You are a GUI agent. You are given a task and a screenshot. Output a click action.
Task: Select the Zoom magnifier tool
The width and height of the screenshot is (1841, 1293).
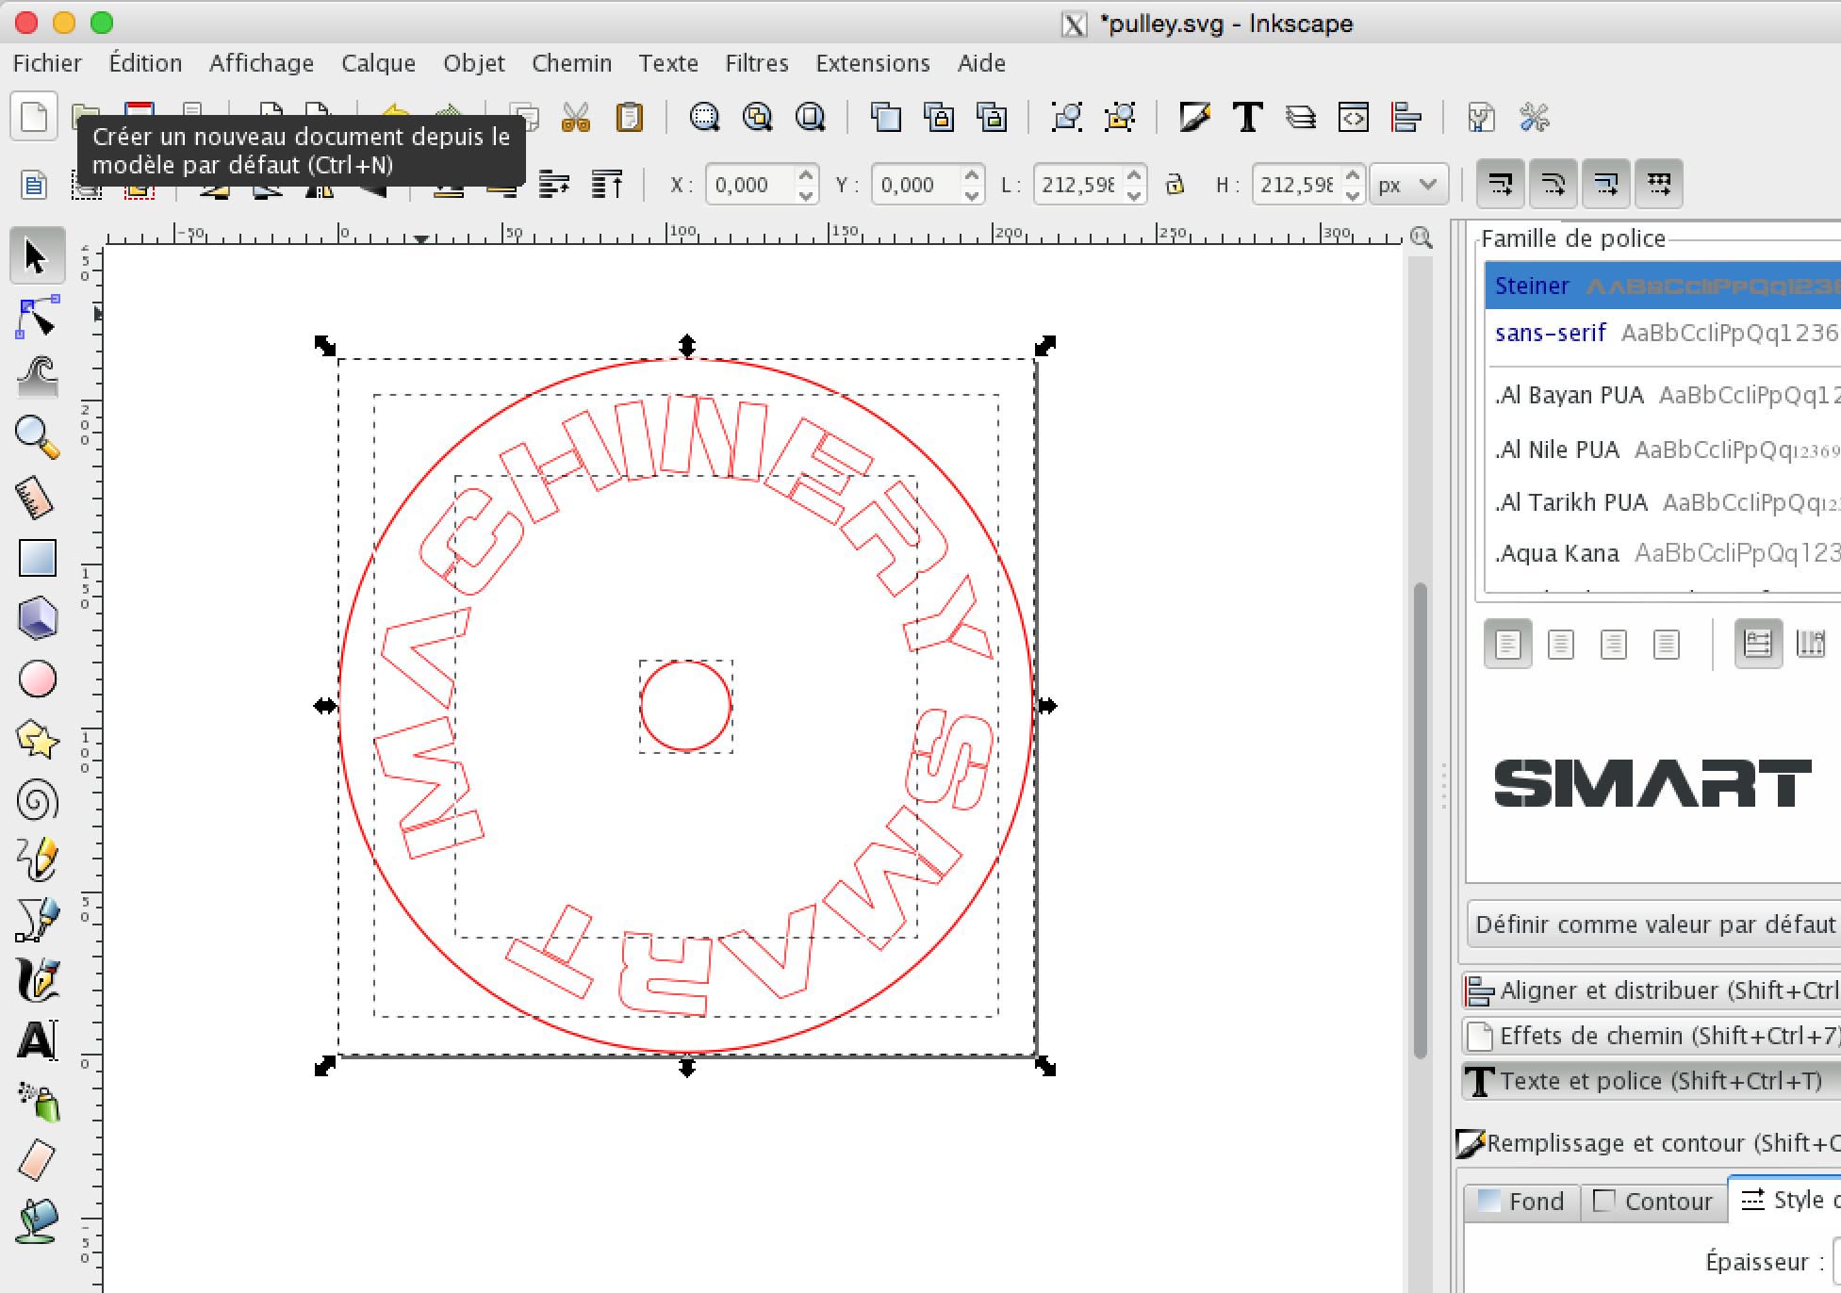(37, 436)
